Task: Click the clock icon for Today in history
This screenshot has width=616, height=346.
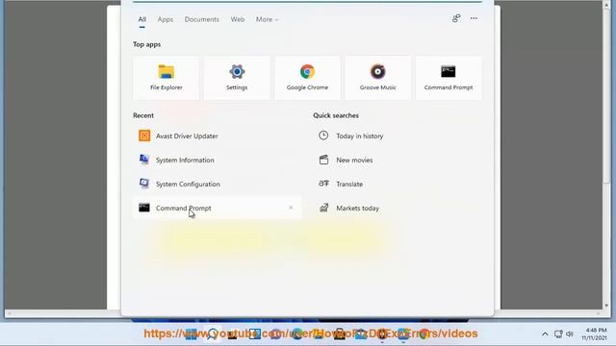Action: 323,136
